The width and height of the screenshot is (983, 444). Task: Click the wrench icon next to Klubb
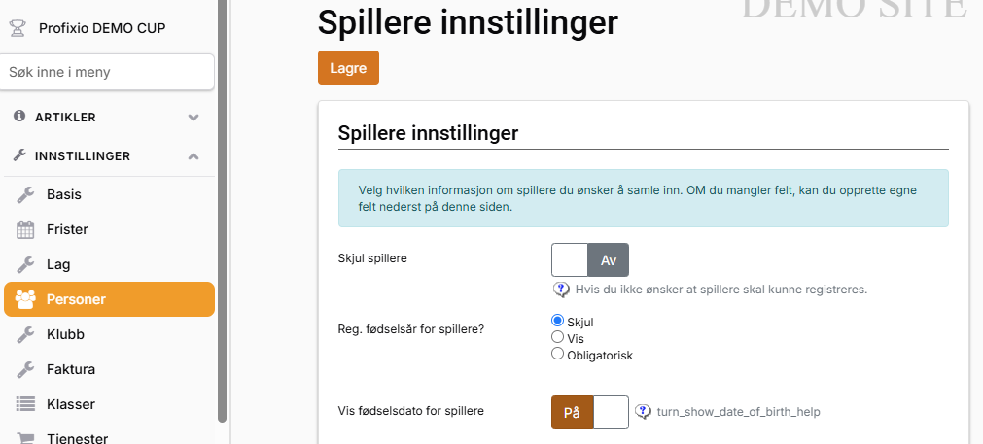[26, 334]
